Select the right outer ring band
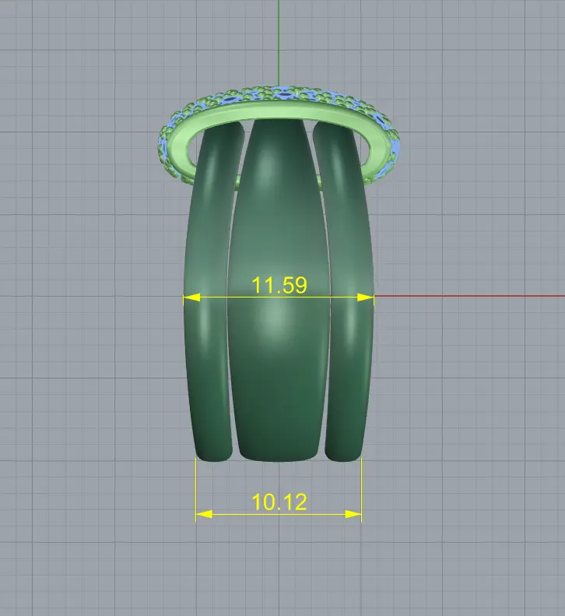 pyautogui.click(x=352, y=350)
